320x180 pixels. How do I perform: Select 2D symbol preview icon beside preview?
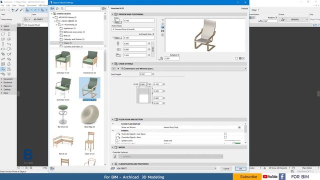tap(162, 20)
